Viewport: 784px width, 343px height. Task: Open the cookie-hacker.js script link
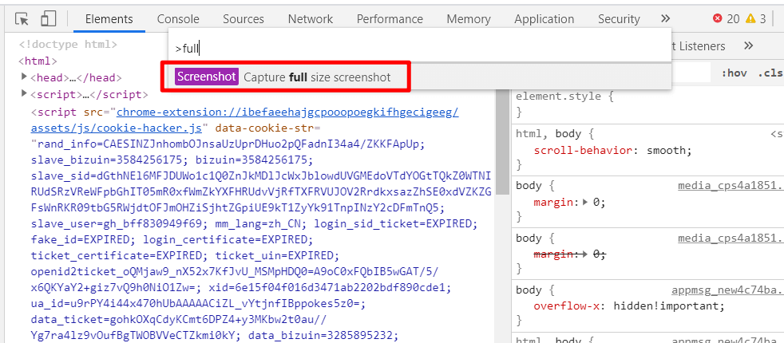pyautogui.click(x=245, y=120)
